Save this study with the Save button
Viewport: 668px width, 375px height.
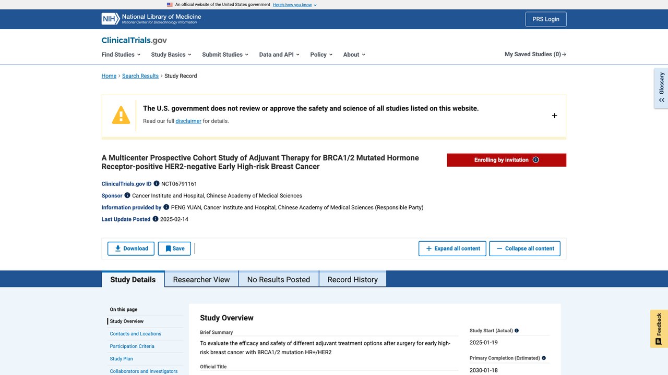click(175, 248)
